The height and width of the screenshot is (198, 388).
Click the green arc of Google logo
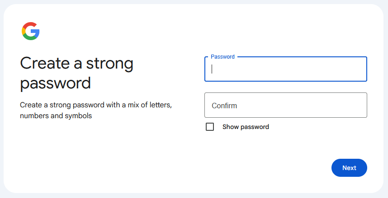pyautogui.click(x=30, y=37)
